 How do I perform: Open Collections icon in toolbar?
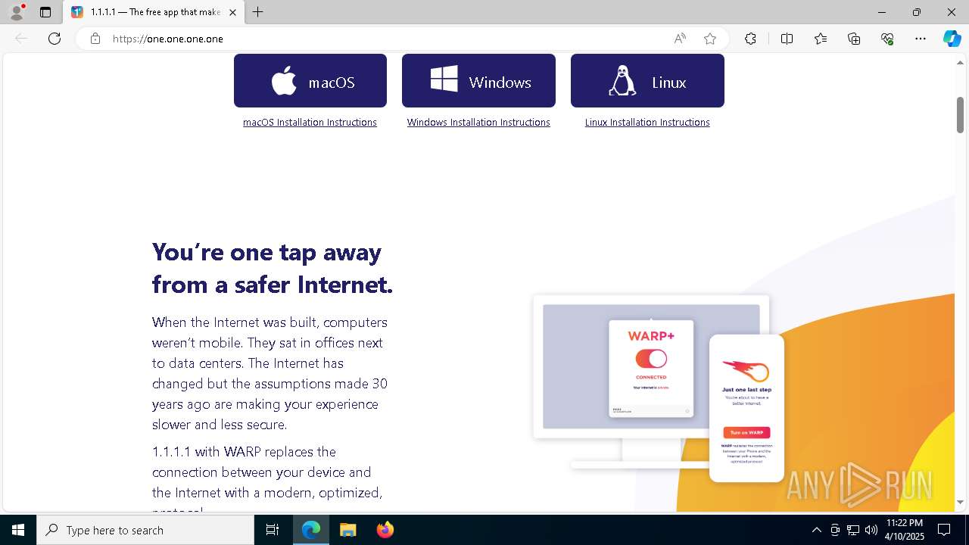point(854,39)
